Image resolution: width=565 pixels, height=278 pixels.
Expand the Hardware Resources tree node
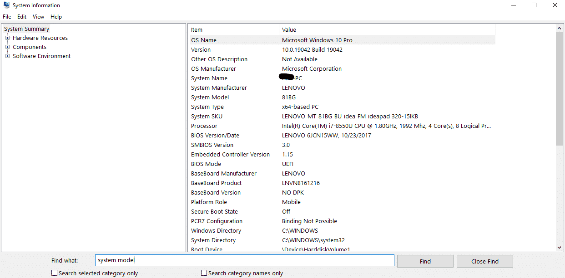(7, 38)
